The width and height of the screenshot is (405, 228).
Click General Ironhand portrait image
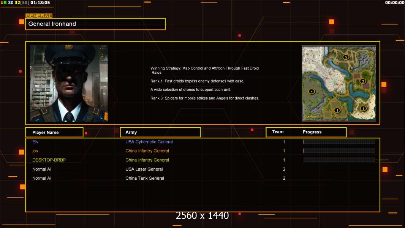(69, 83)
